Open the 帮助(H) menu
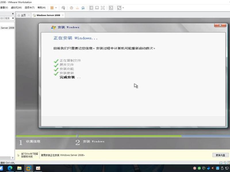The height and width of the screenshot is (172, 230). (41, 8)
